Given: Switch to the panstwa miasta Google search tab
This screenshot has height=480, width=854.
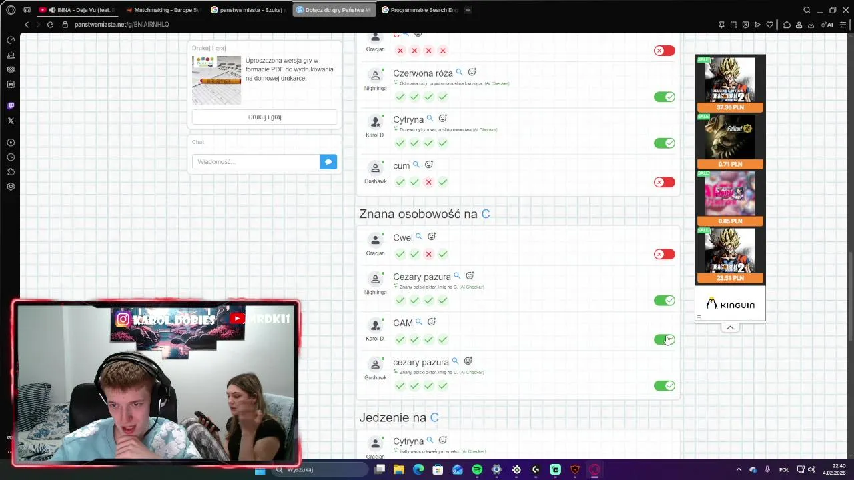Looking at the screenshot, I should tap(248, 10).
